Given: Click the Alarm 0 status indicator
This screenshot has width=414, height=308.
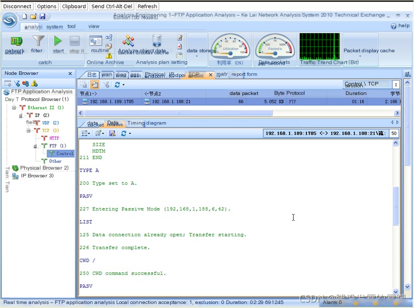Looking at the screenshot, I should 332,302.
